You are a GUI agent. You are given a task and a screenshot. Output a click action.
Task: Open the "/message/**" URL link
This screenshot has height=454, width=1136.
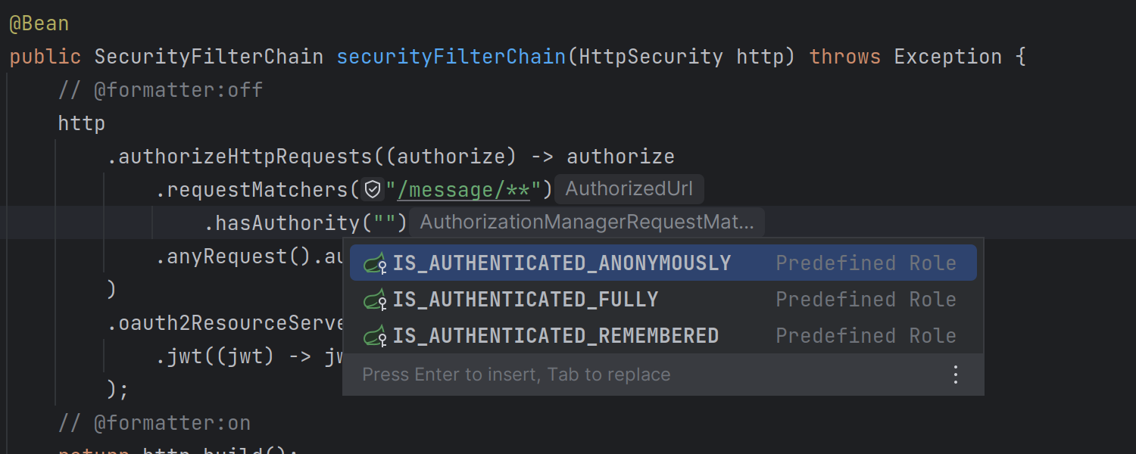(463, 190)
